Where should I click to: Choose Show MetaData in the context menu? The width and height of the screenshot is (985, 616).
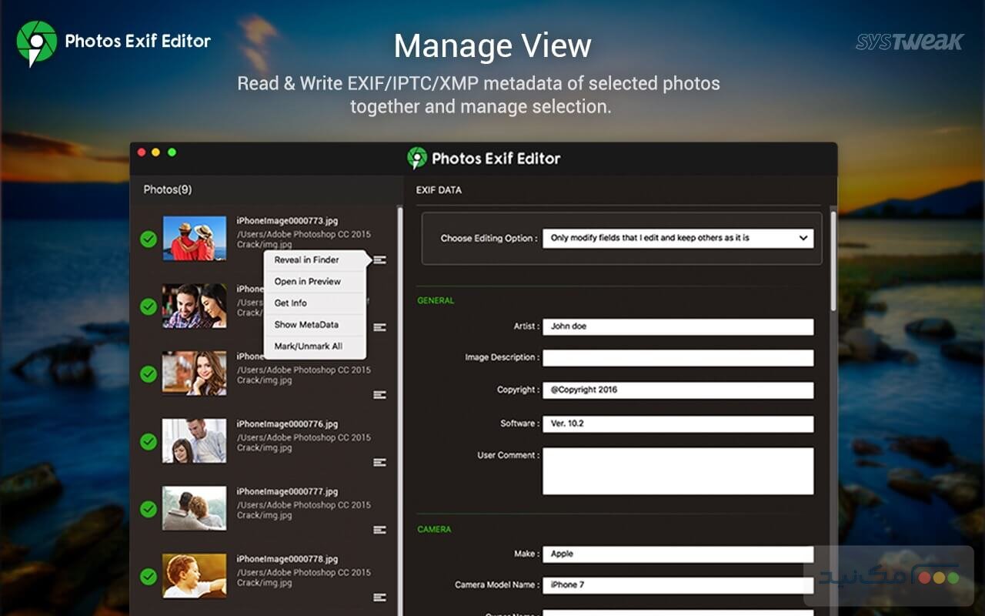coord(307,325)
